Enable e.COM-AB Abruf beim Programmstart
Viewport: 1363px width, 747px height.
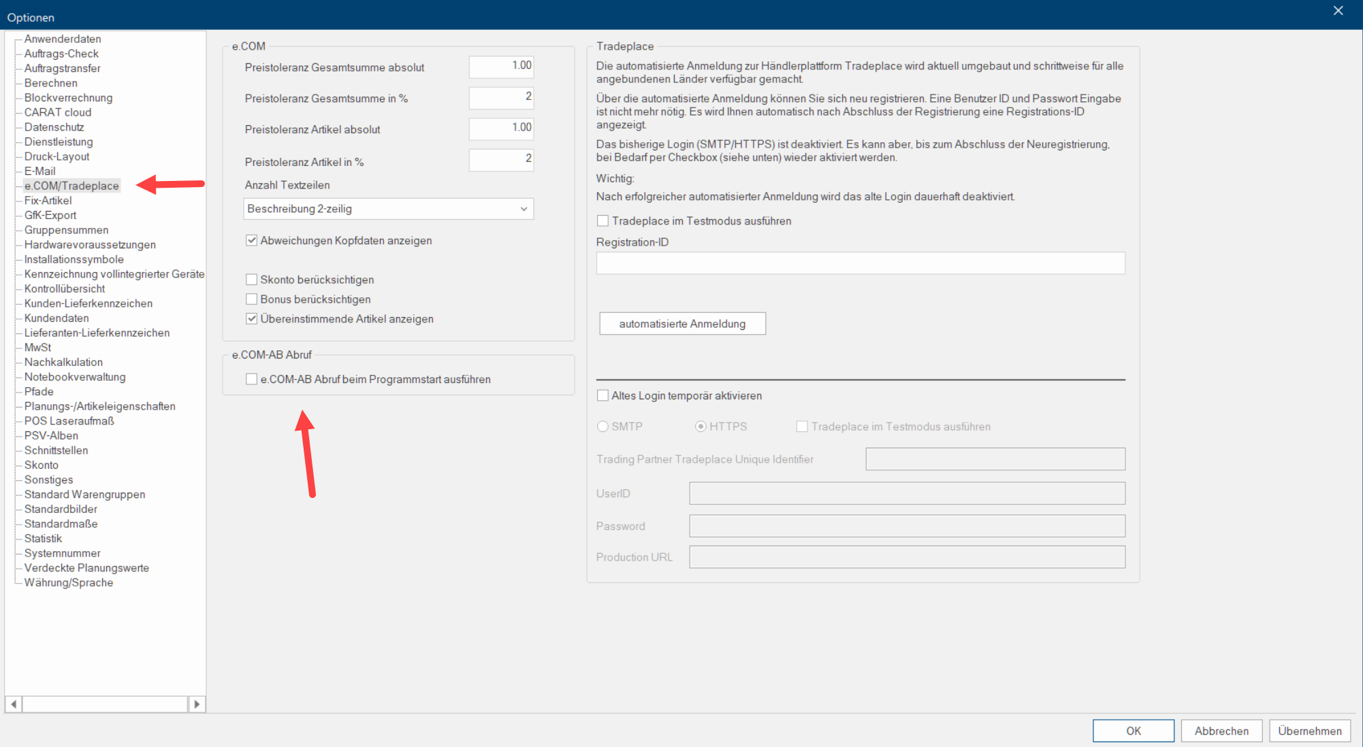252,380
